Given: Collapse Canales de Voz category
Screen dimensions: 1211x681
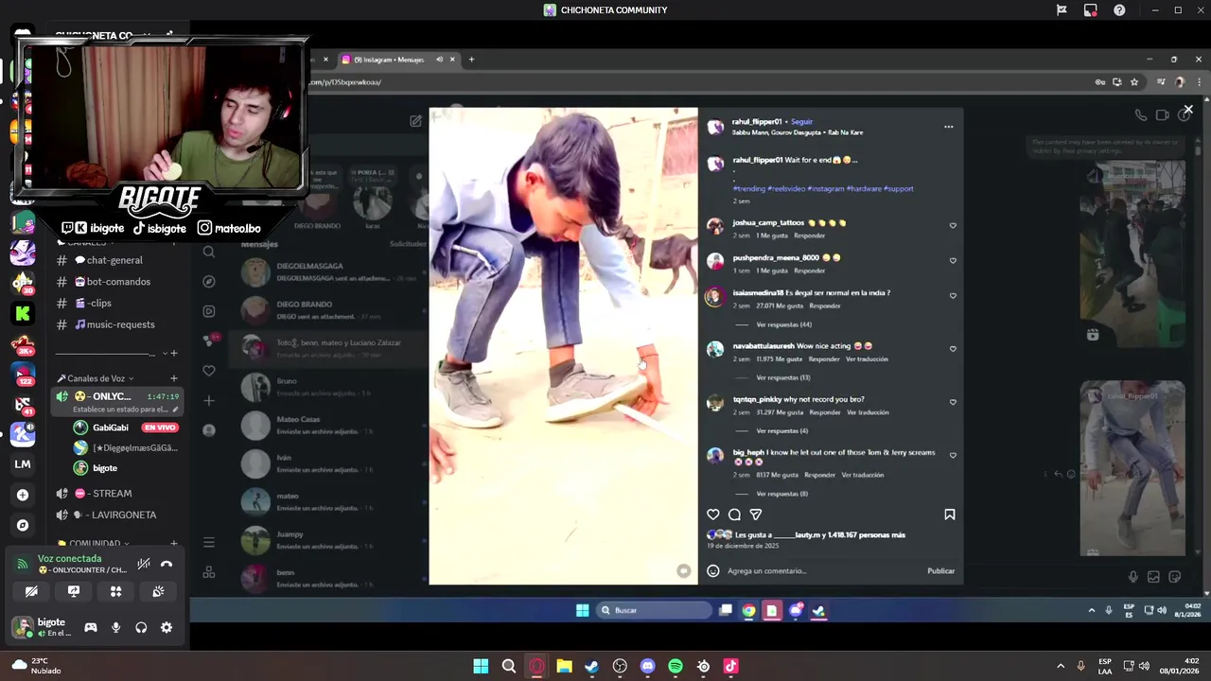Looking at the screenshot, I should [97, 378].
